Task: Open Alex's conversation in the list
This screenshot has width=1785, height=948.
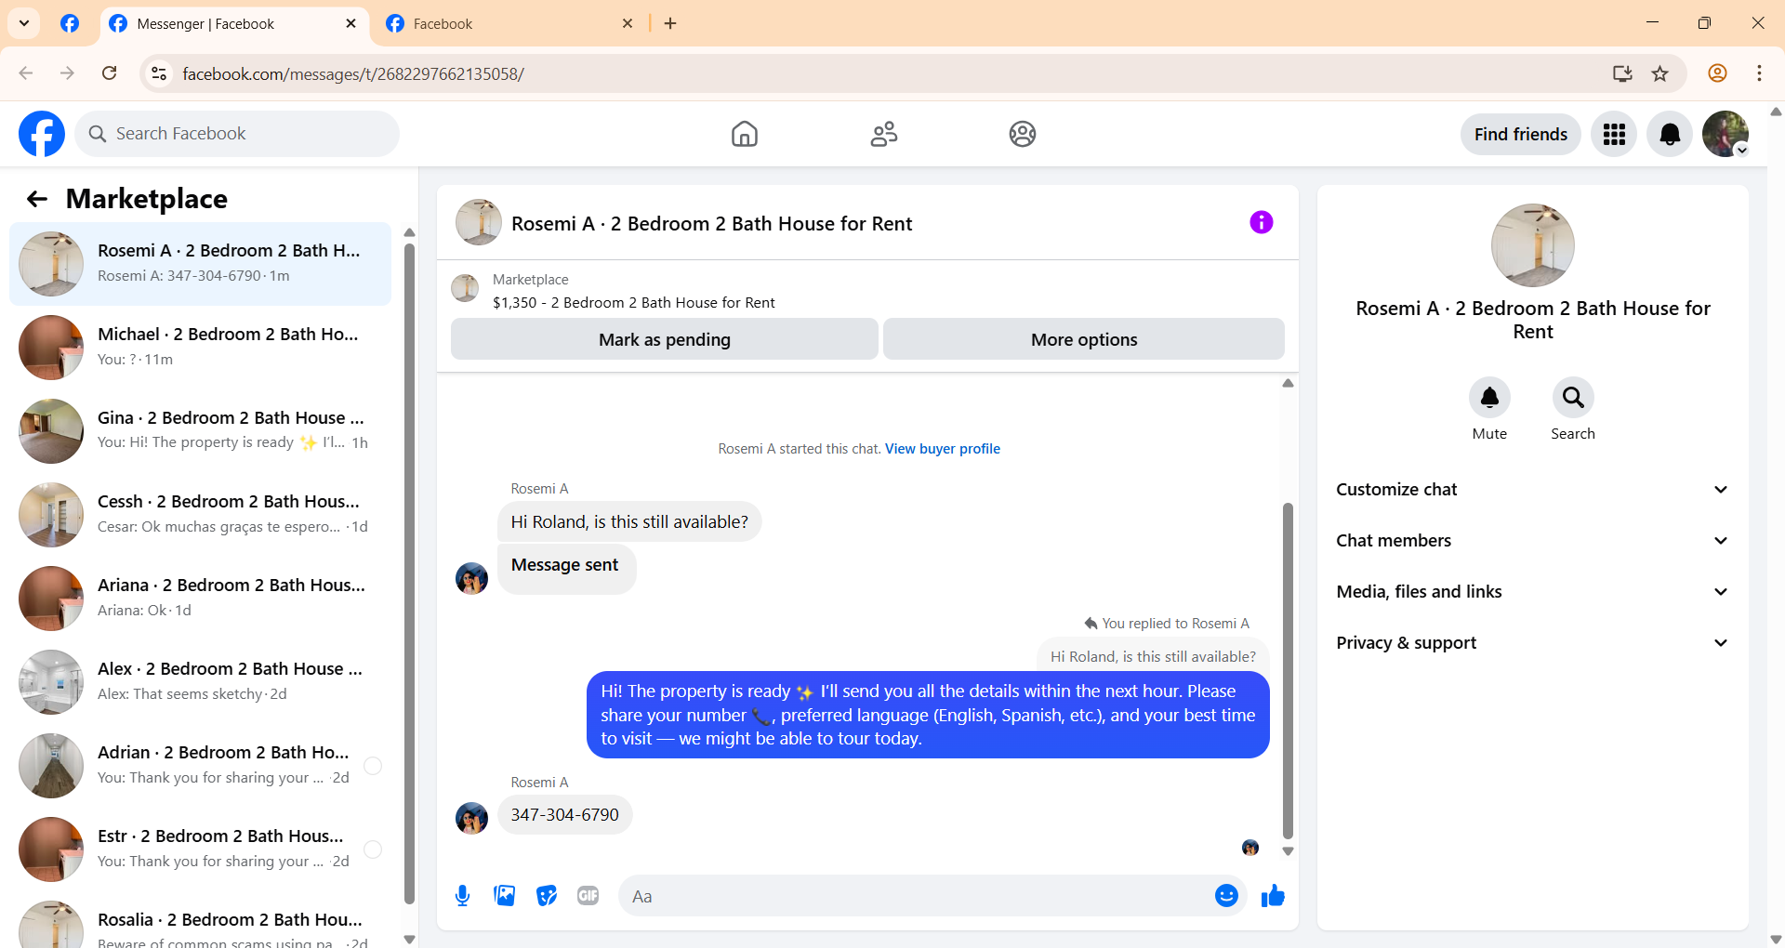Action: click(x=200, y=682)
